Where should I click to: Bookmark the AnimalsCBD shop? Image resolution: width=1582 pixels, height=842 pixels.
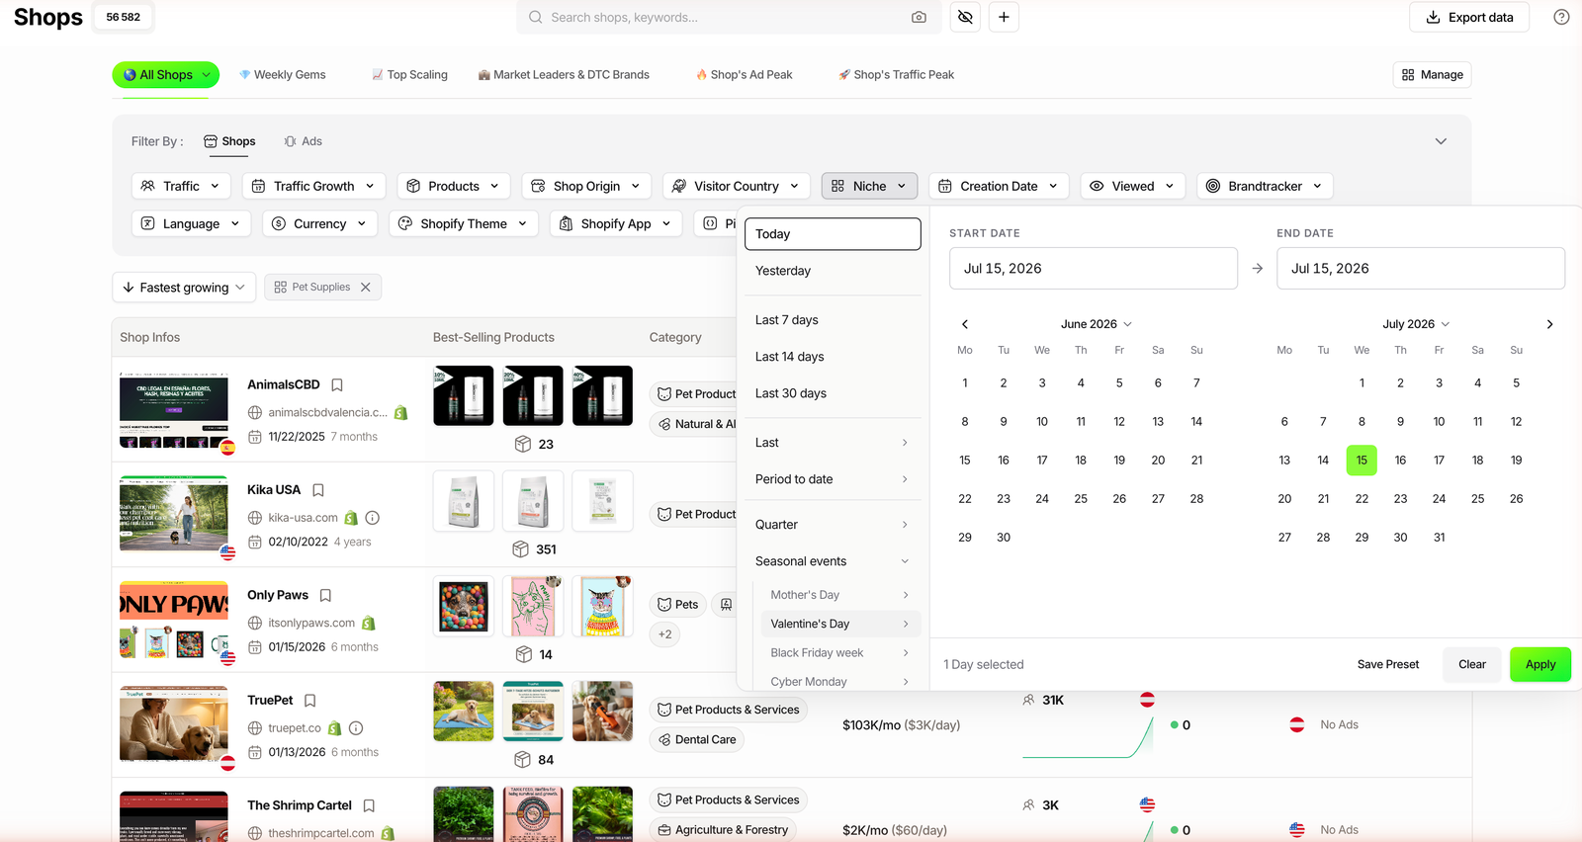click(337, 384)
